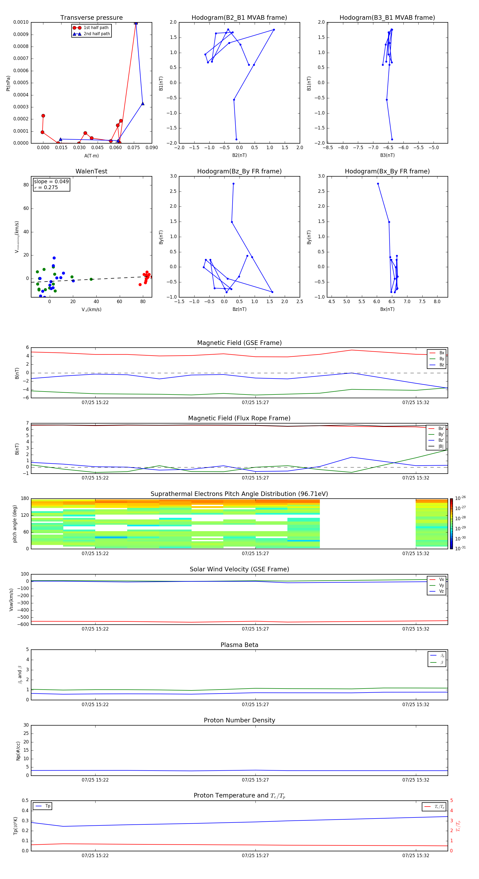Click the blue triangle peak in Transverse pressure
This screenshot has width=479, height=879.
click(136, 23)
